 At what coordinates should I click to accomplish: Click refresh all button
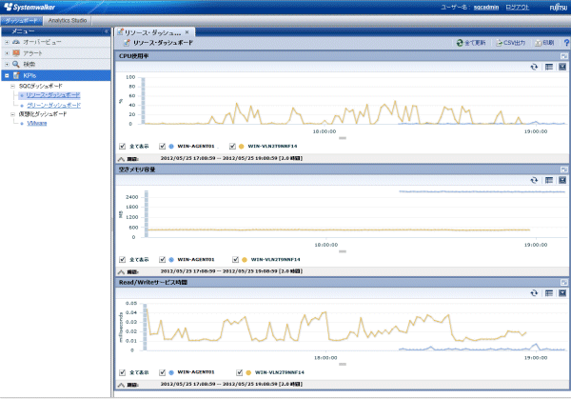point(471,43)
